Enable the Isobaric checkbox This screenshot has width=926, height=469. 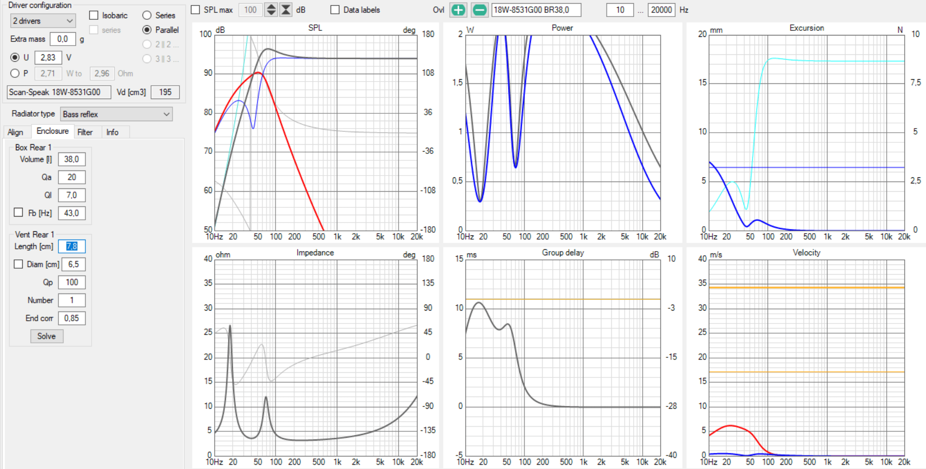click(94, 15)
